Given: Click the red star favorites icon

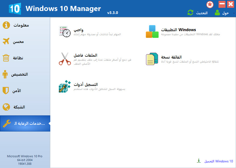Looking at the screenshot, I should point(210,5).
